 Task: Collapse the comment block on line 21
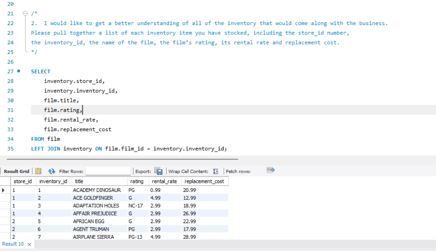25,13
